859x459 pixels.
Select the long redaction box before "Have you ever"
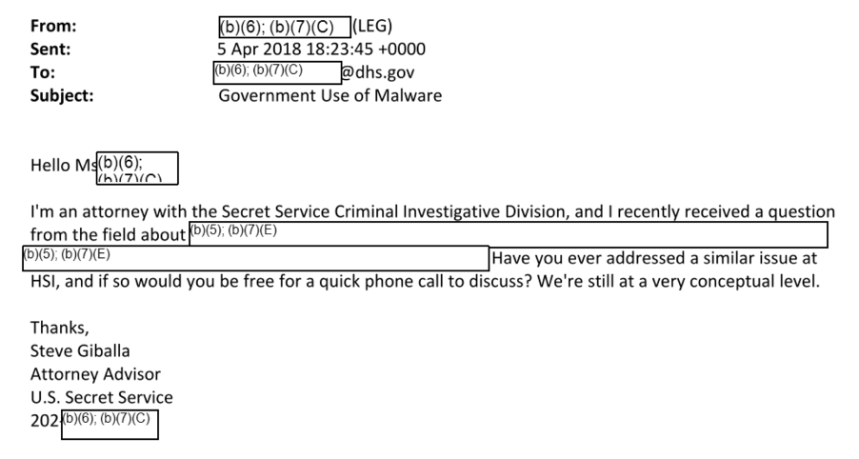pyautogui.click(x=255, y=257)
